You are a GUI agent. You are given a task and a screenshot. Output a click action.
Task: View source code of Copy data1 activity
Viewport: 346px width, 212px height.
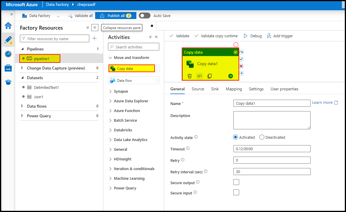pos(199,76)
